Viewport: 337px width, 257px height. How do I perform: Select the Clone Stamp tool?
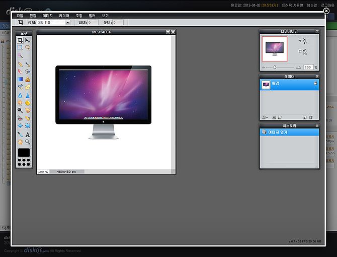tap(28, 79)
